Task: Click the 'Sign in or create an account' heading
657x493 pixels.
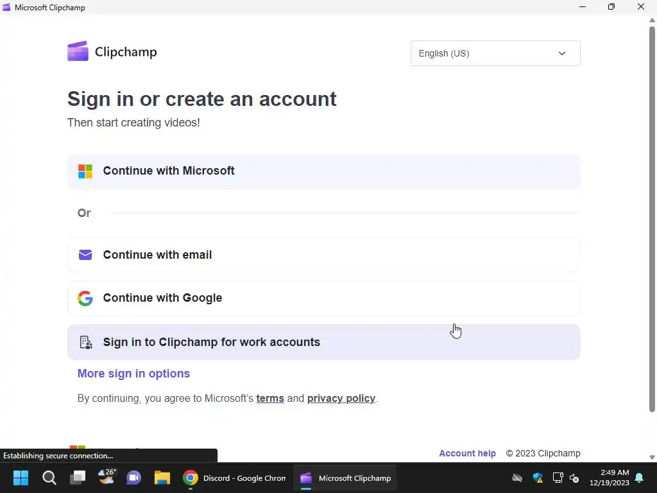Action: (x=201, y=99)
